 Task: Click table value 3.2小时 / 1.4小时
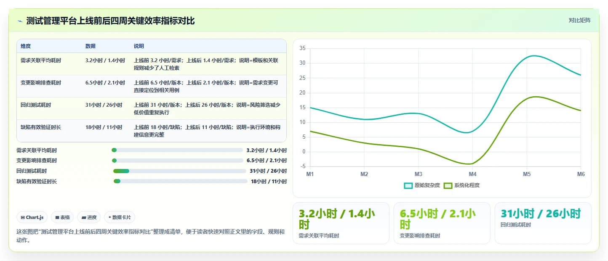pyautogui.click(x=105, y=61)
